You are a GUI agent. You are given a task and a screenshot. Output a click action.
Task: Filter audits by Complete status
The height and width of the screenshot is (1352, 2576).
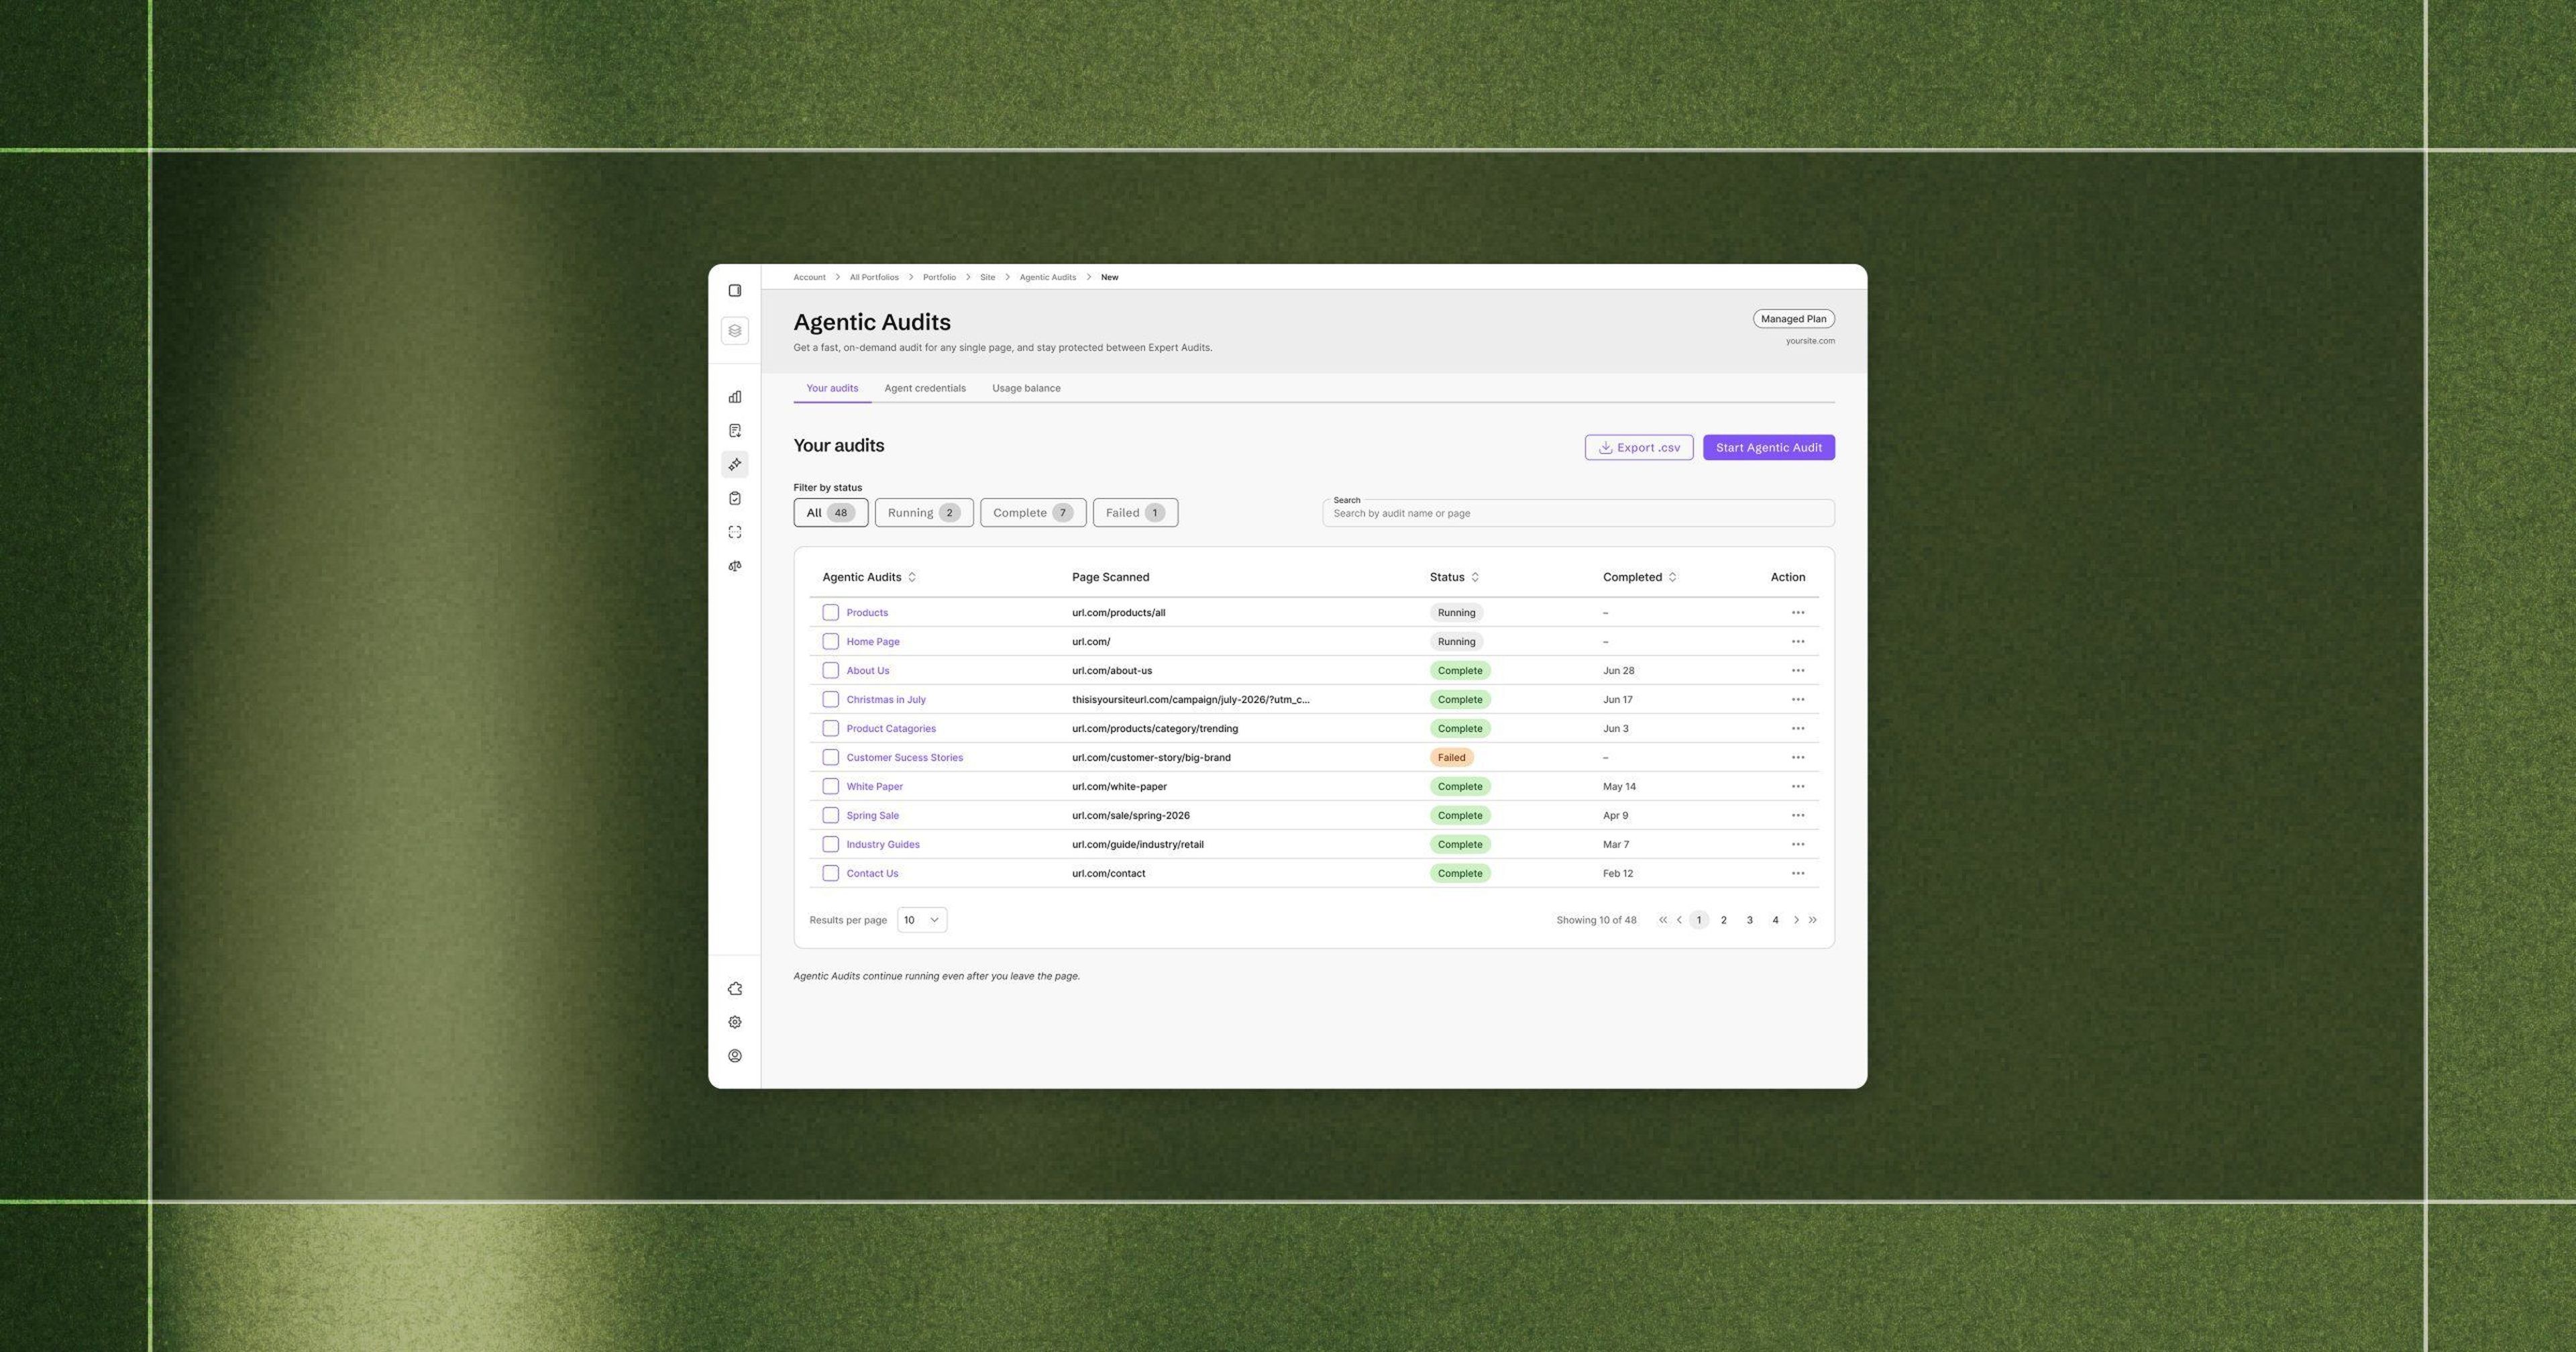click(1033, 513)
